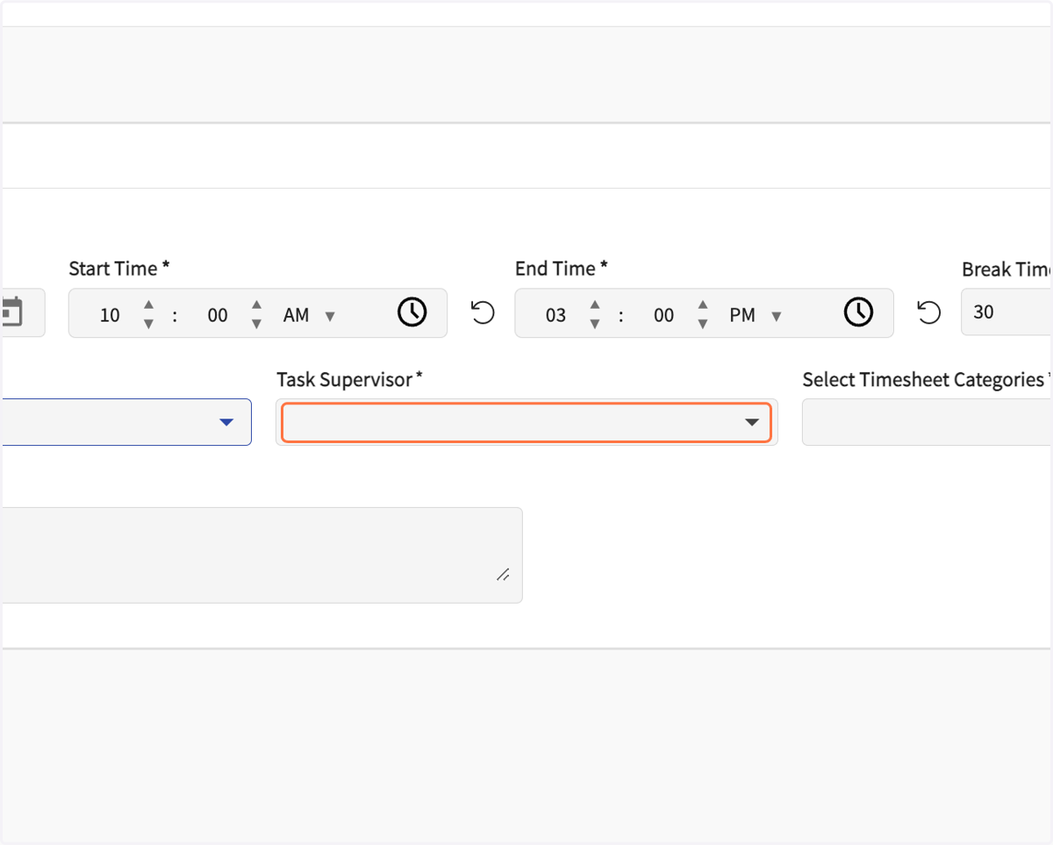
Task: Decrease the Start Time hour
Action: point(148,324)
